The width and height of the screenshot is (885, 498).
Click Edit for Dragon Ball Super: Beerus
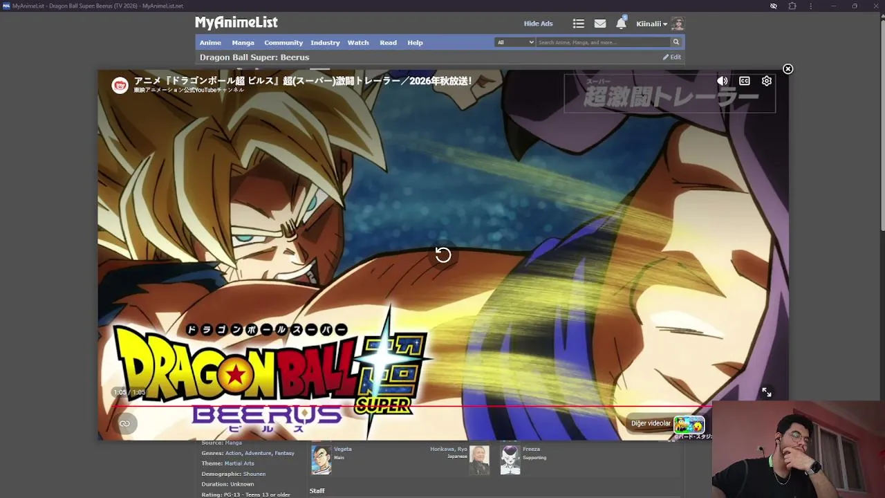tap(672, 57)
